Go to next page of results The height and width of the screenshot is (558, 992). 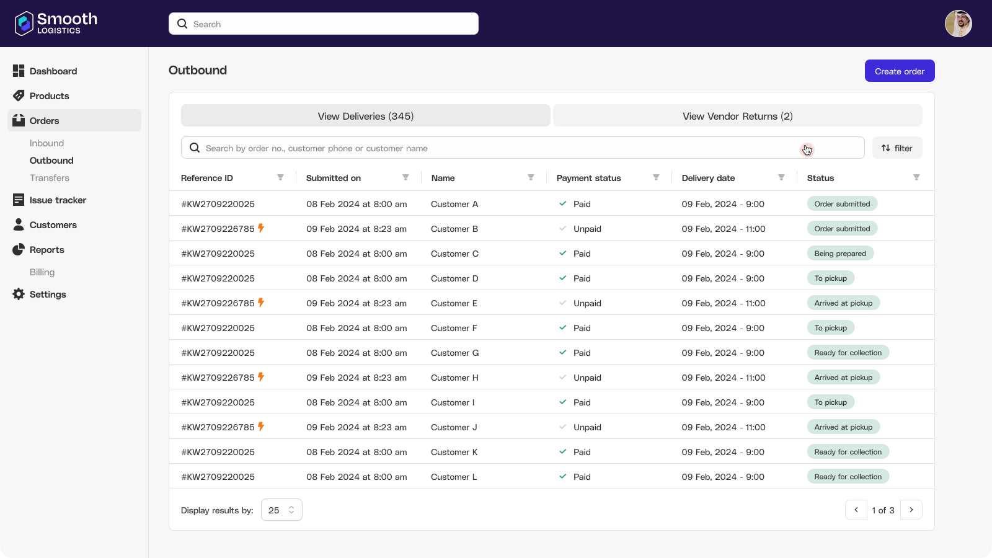coord(911,510)
